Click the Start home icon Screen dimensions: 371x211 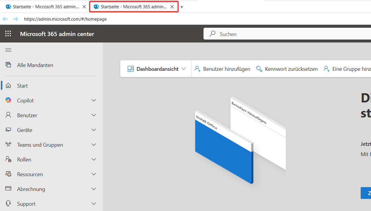point(8,86)
